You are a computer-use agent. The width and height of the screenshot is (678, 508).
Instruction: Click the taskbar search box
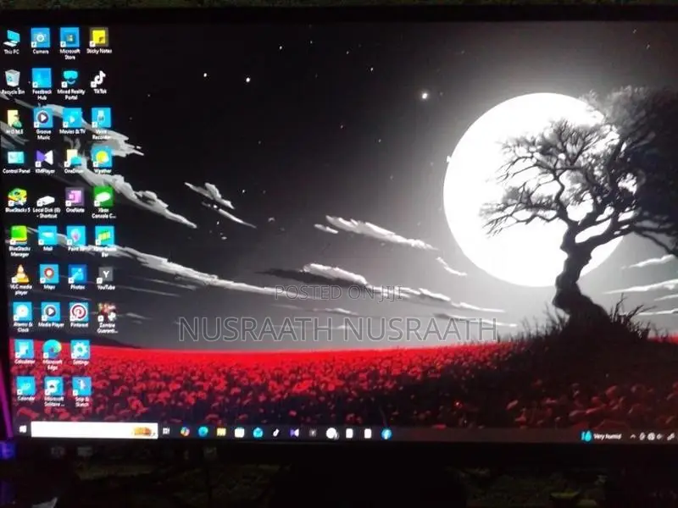point(94,430)
